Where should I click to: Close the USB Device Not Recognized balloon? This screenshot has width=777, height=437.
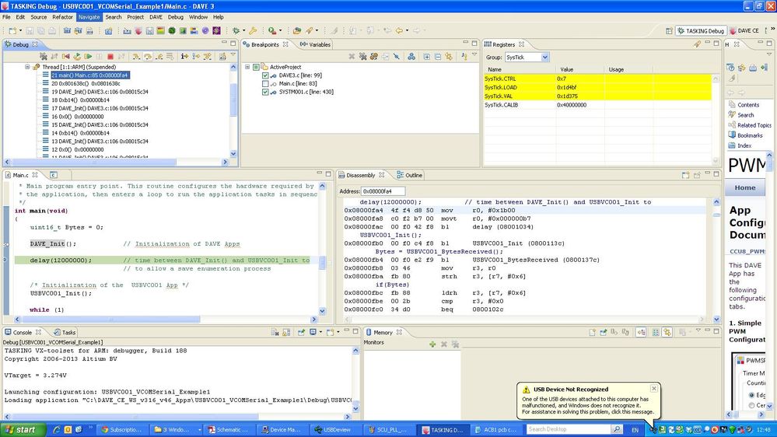point(653,389)
